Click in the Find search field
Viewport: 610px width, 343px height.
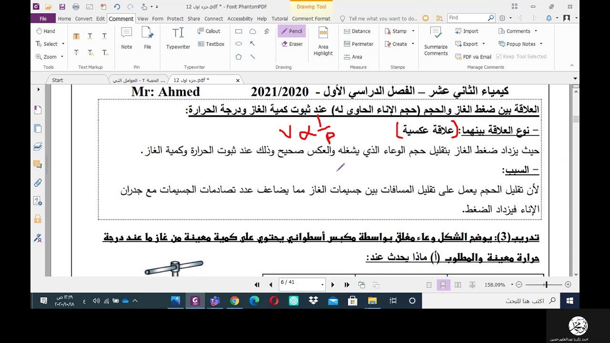coord(467,18)
